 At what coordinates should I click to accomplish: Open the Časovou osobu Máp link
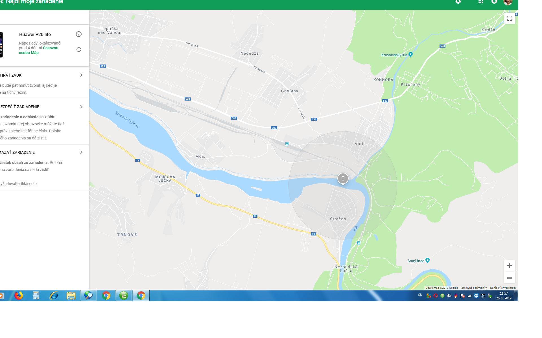(39, 50)
